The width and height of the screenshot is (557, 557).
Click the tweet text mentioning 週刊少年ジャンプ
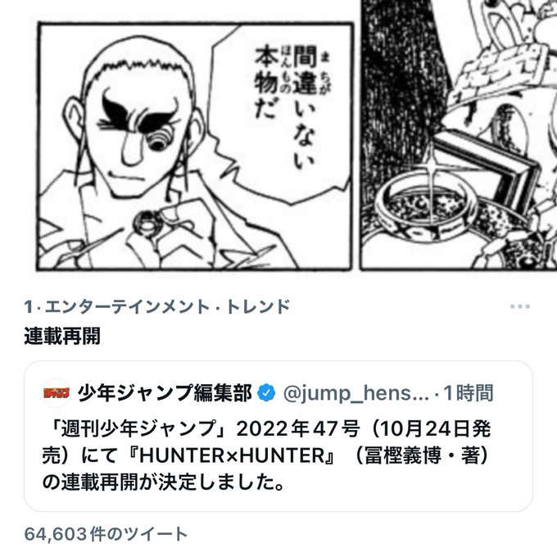[266, 455]
